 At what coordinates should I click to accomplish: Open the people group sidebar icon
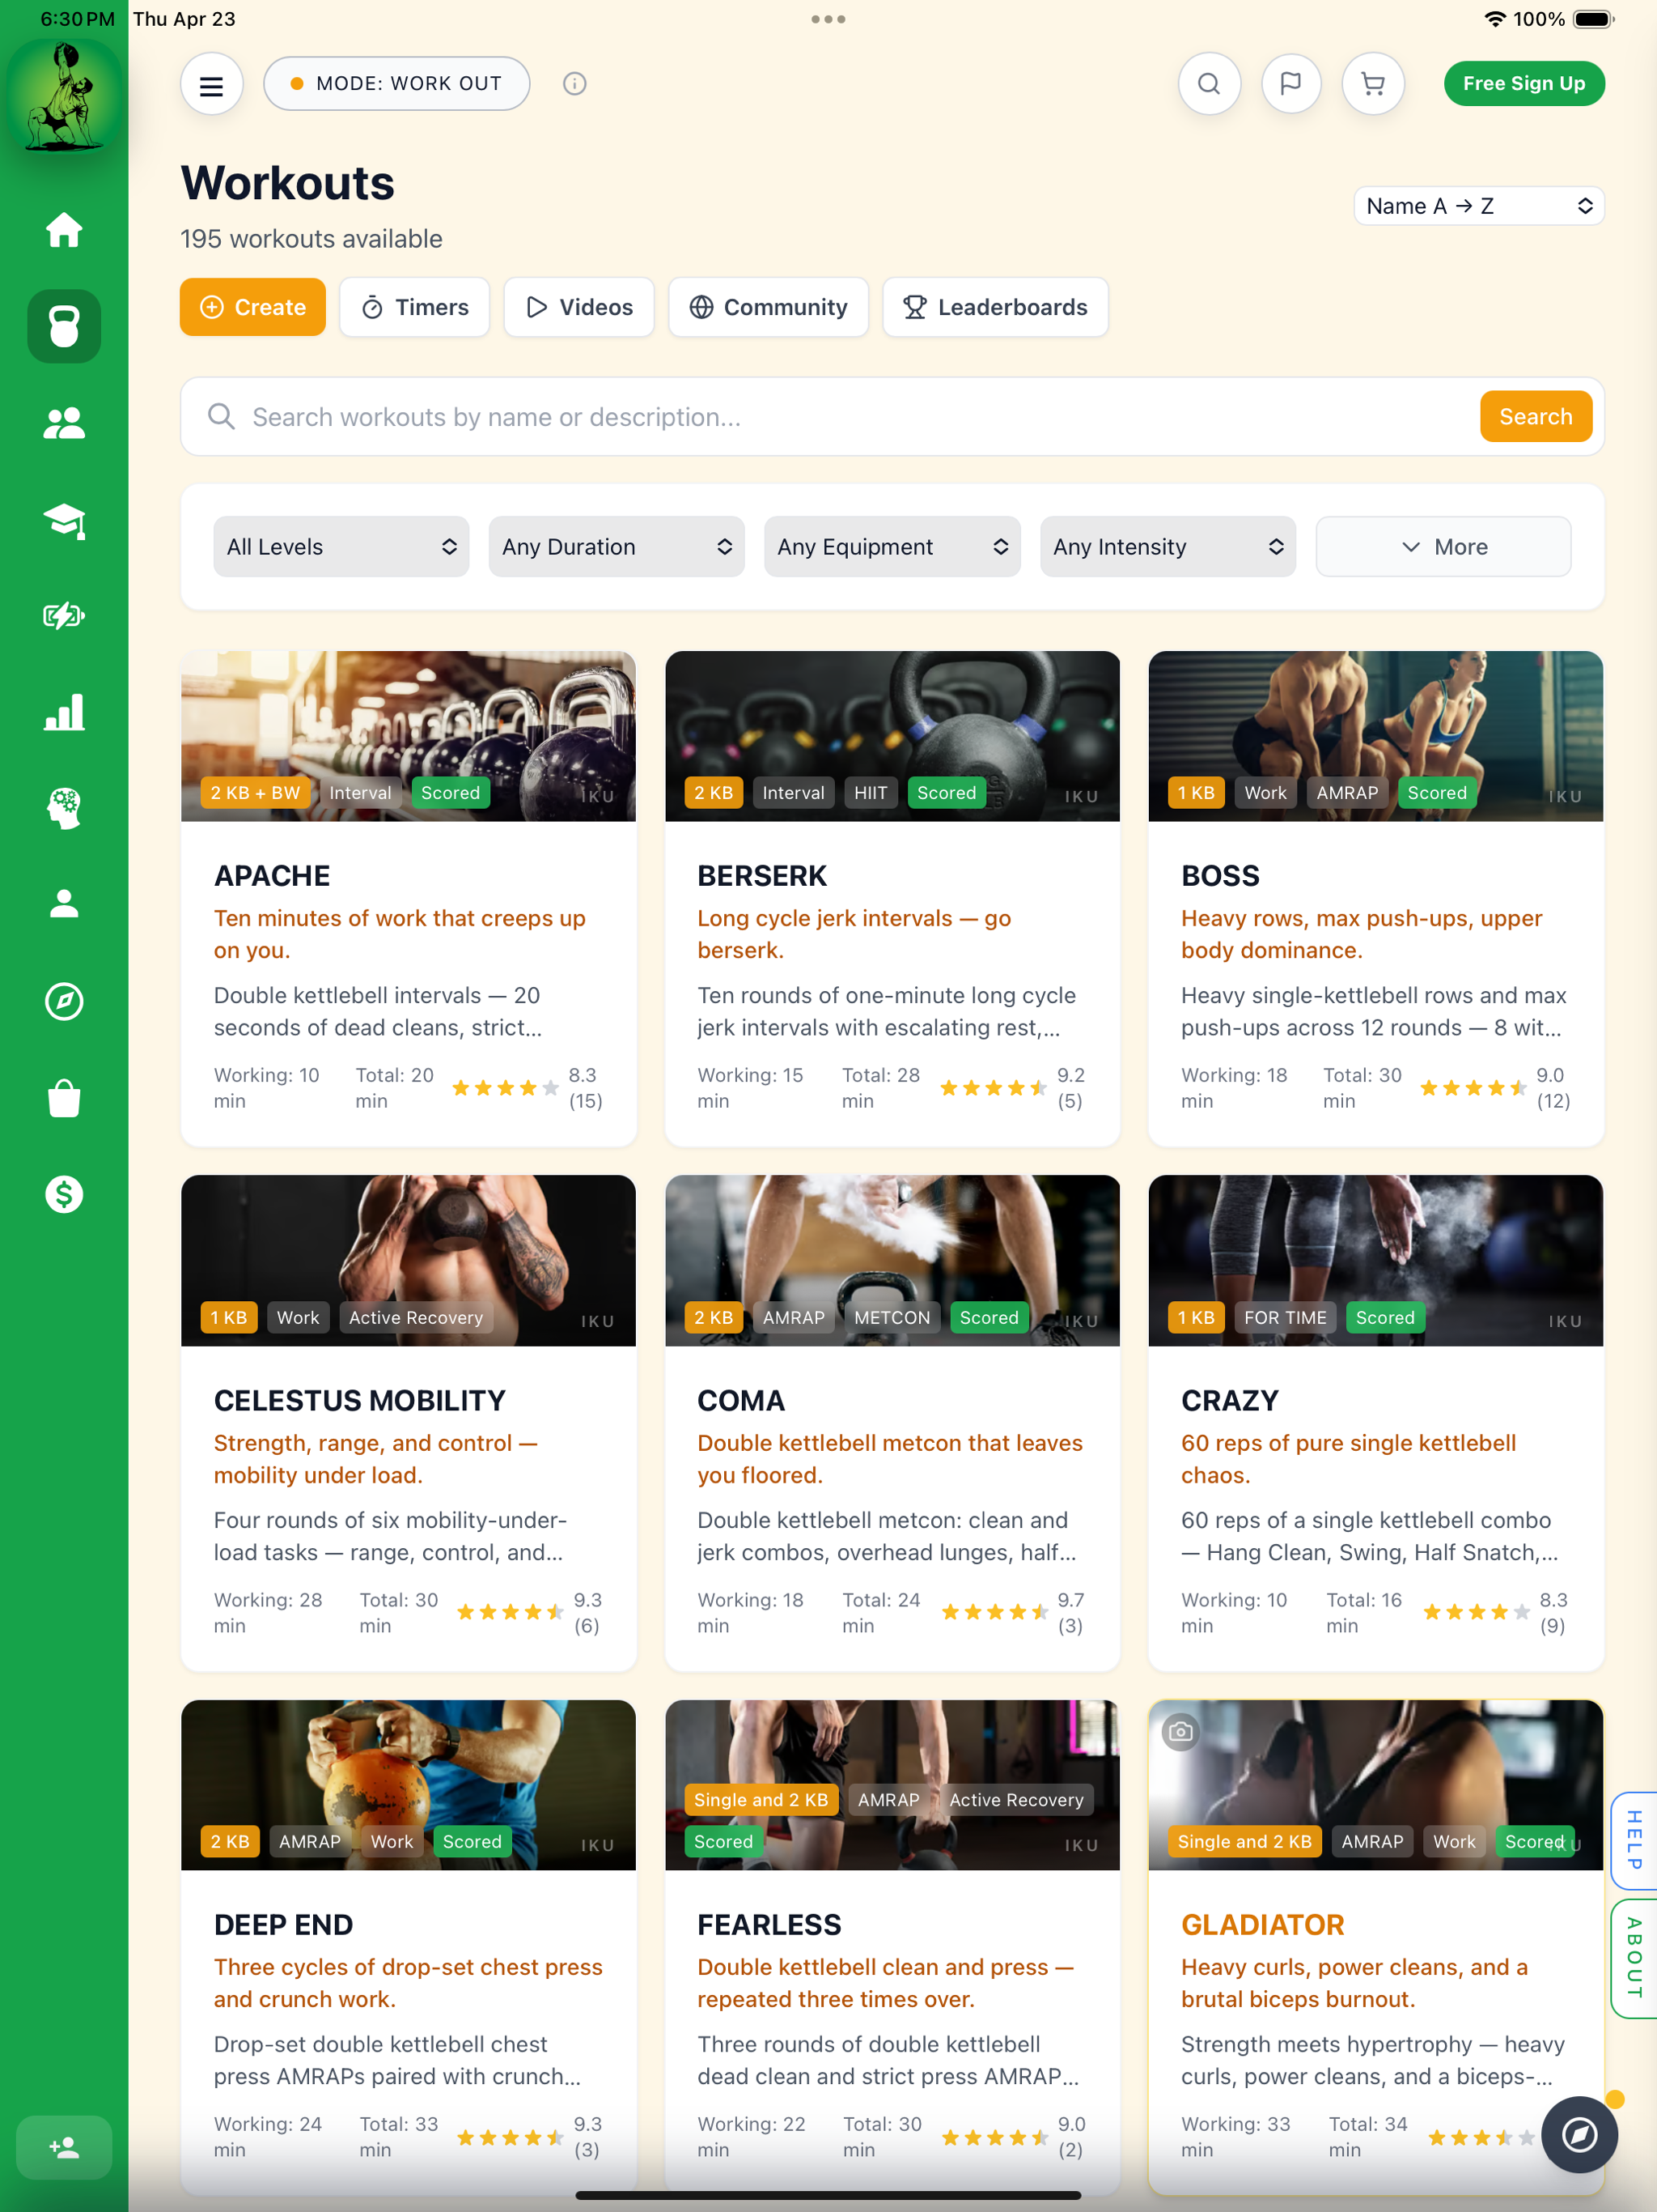(64, 423)
